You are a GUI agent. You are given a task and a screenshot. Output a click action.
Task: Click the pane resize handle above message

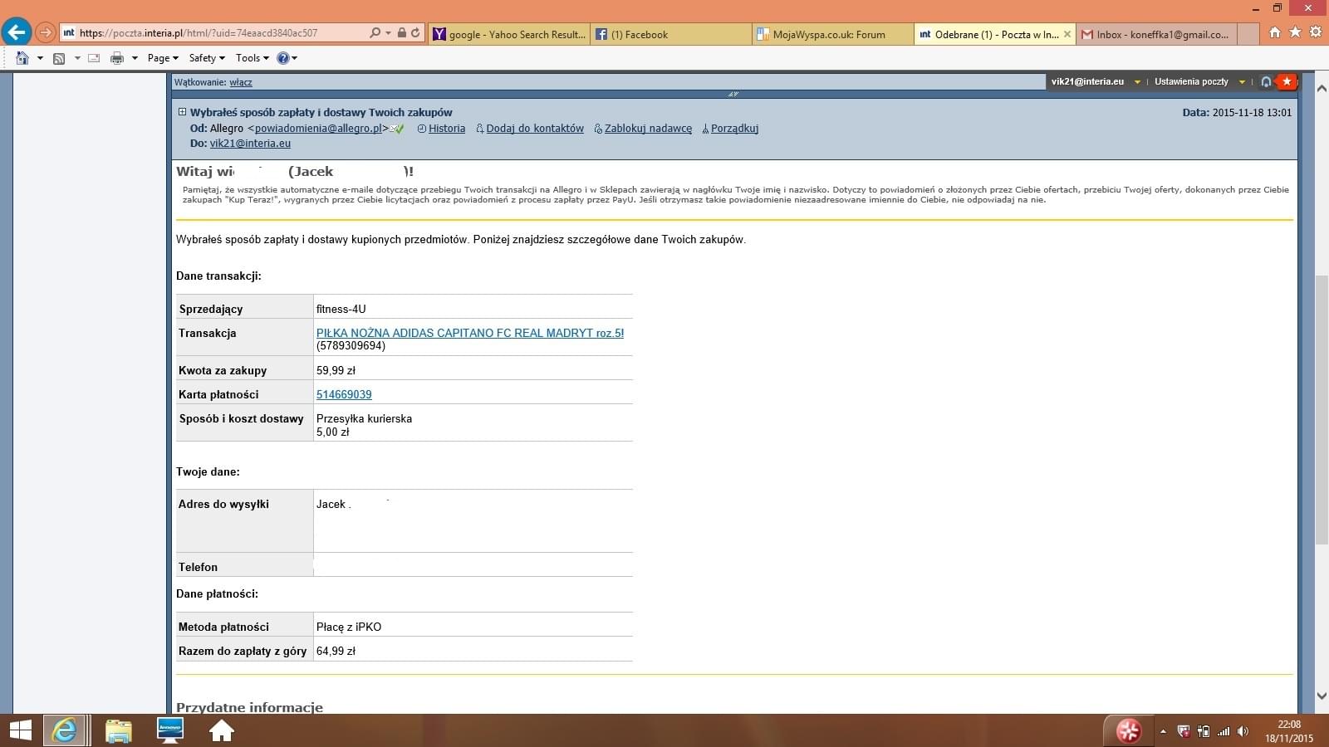pyautogui.click(x=733, y=94)
